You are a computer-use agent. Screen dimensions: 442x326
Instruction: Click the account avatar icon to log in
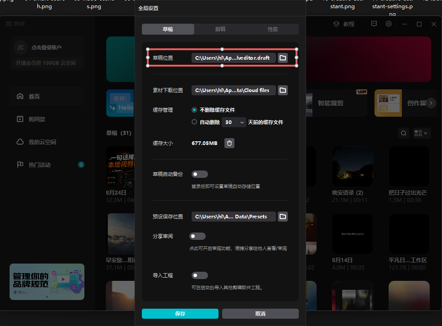[21, 47]
